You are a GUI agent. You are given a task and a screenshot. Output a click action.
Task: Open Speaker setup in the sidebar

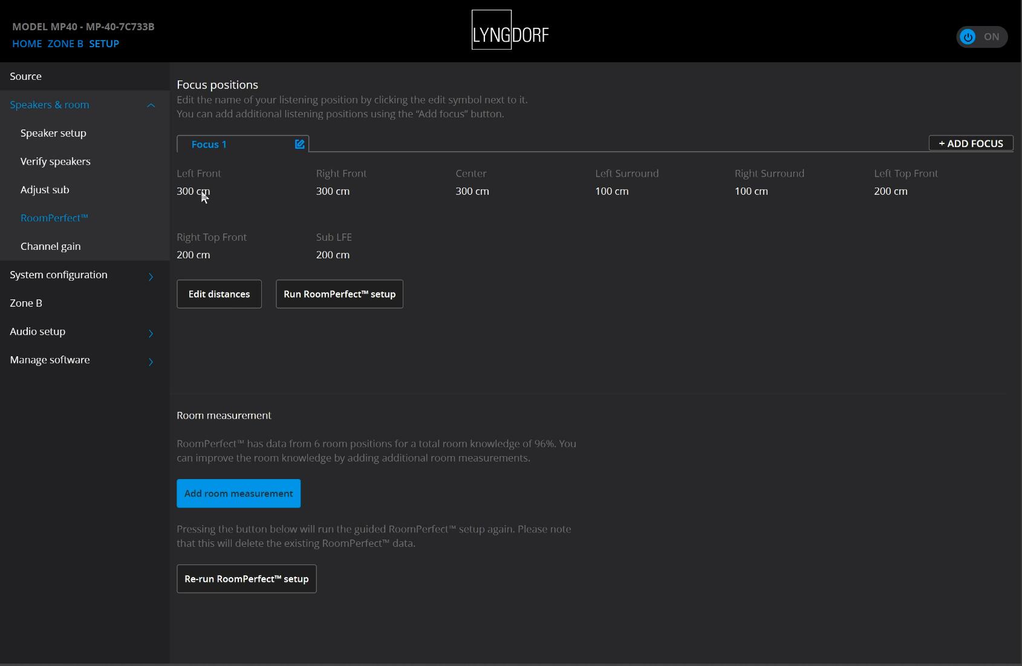(53, 133)
